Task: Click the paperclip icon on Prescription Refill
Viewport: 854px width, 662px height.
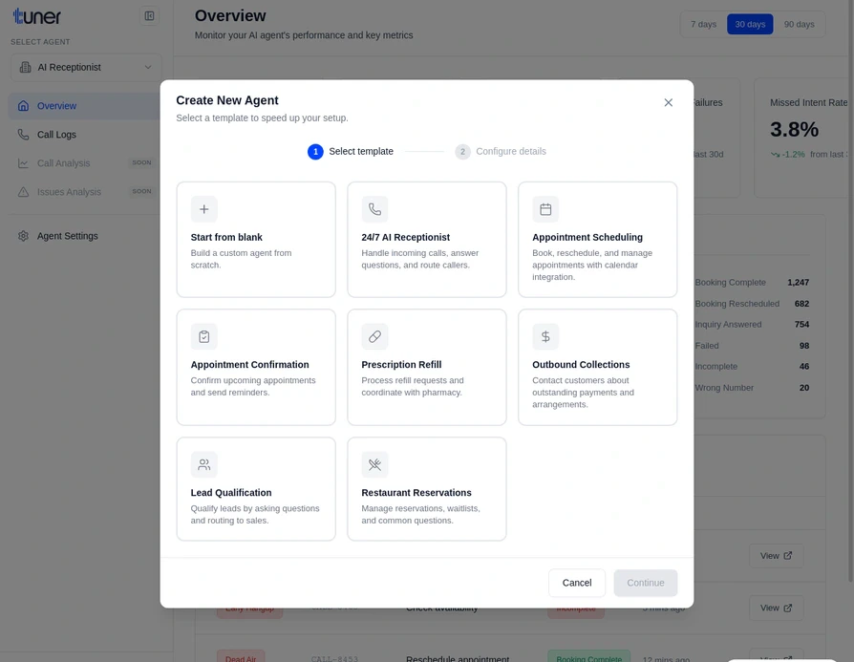Action: tap(374, 336)
